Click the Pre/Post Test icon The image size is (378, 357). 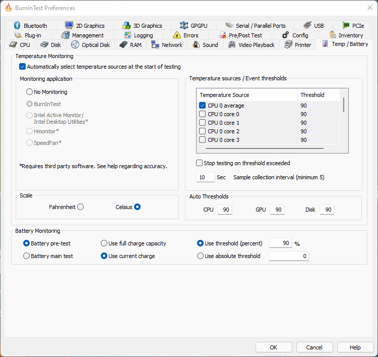pos(222,35)
